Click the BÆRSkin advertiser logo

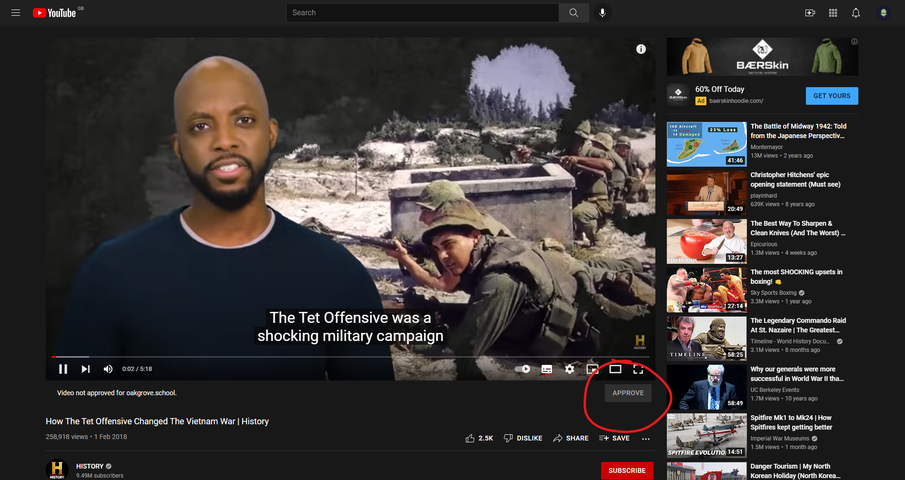click(x=678, y=95)
